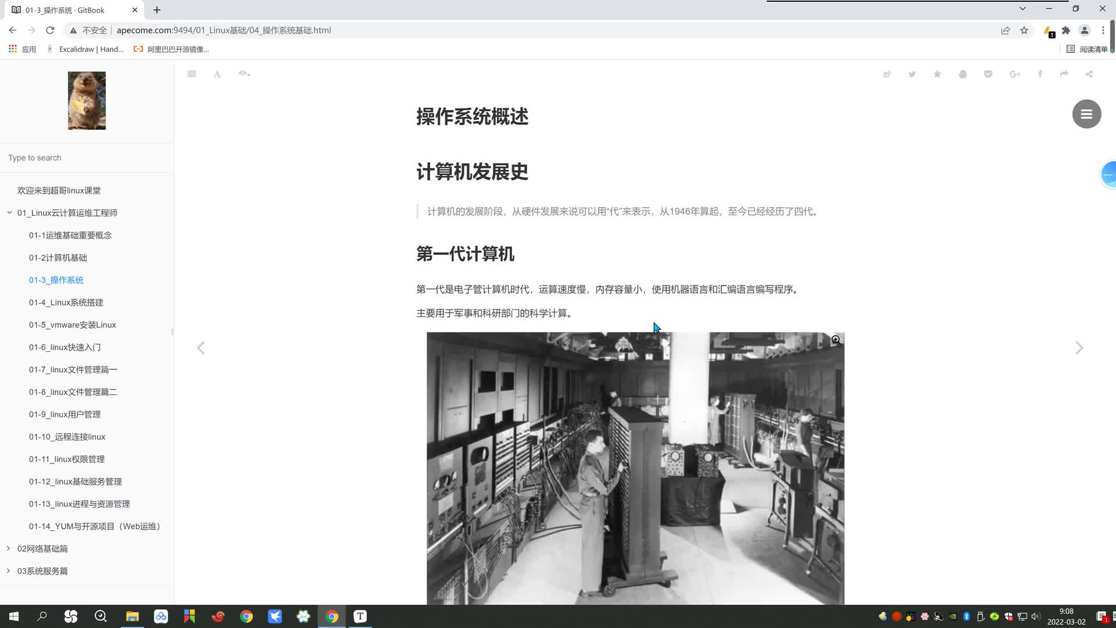Image resolution: width=1116 pixels, height=628 pixels.
Task: Toggle the GitBook sidebar summary icon
Action: pyautogui.click(x=192, y=74)
